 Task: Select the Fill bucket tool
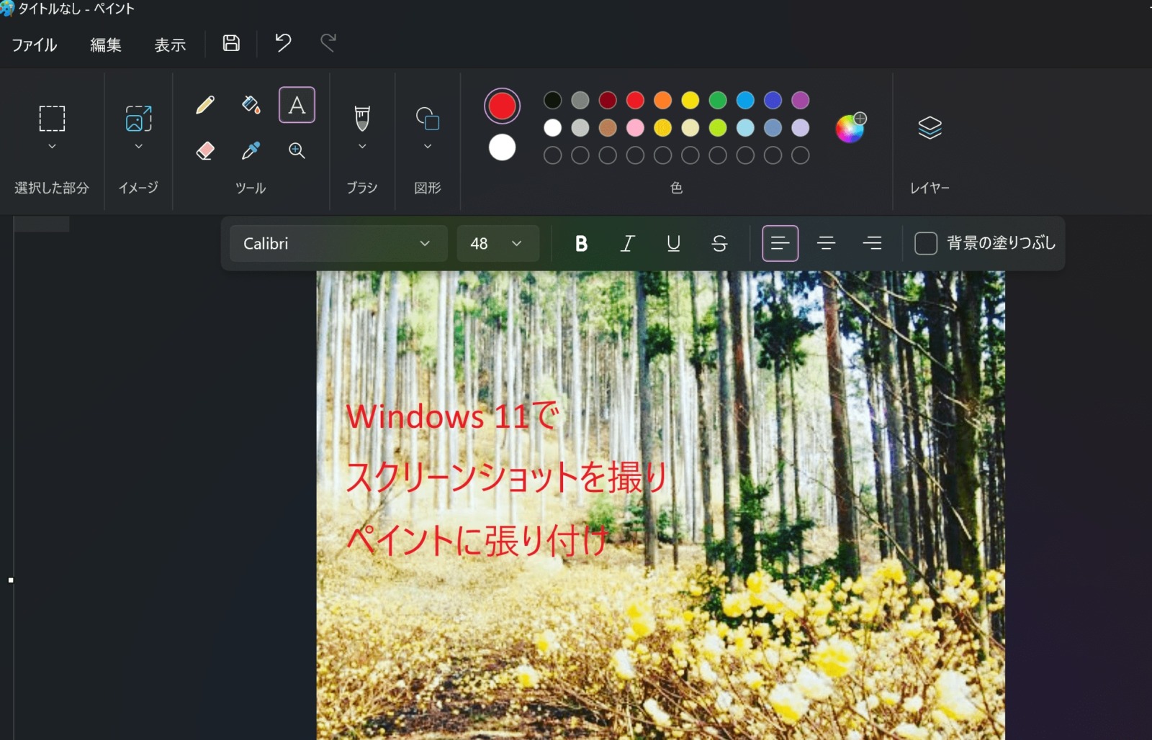pos(251,105)
